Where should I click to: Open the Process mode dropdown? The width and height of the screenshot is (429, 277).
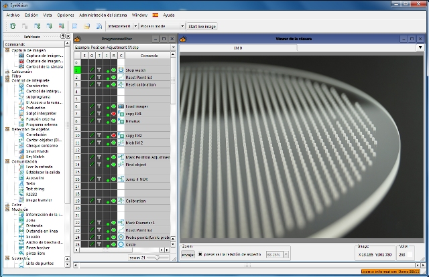click(182, 26)
